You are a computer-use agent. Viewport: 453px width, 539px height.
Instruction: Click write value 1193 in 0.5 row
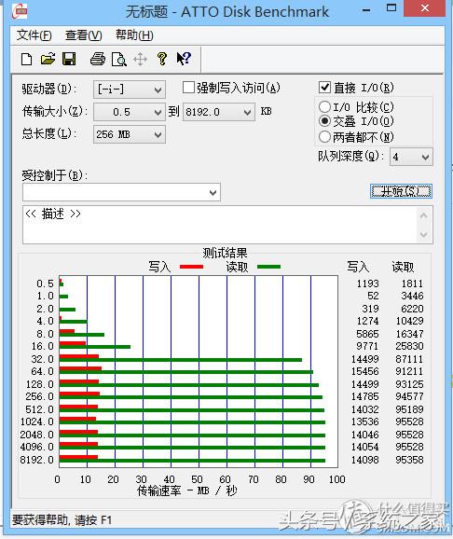[x=367, y=283]
